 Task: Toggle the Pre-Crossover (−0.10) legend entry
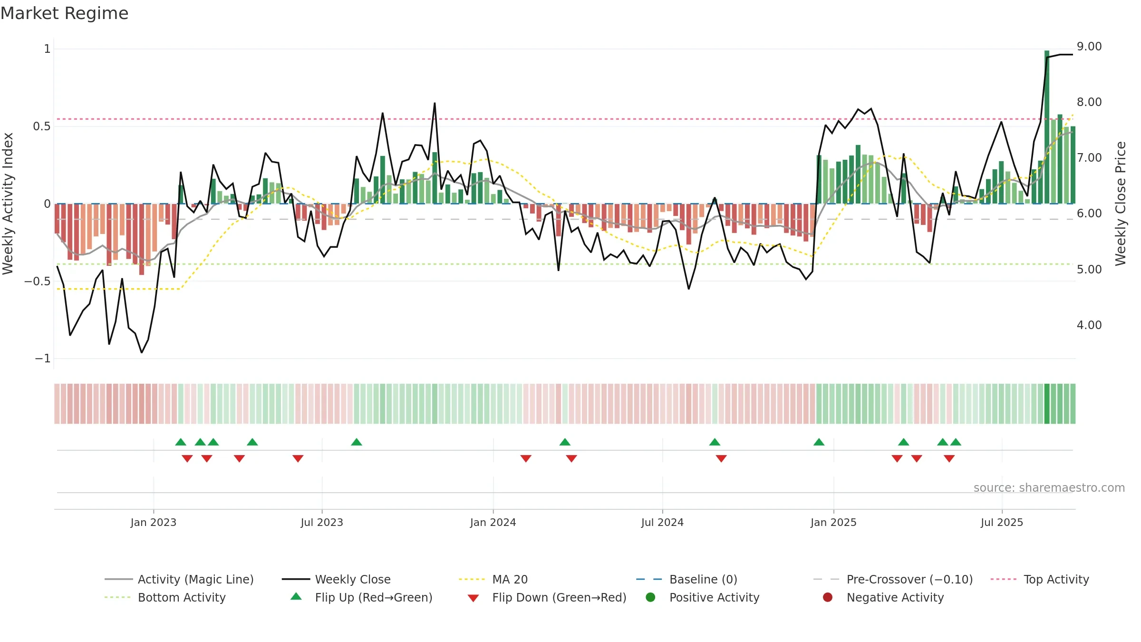click(893, 579)
